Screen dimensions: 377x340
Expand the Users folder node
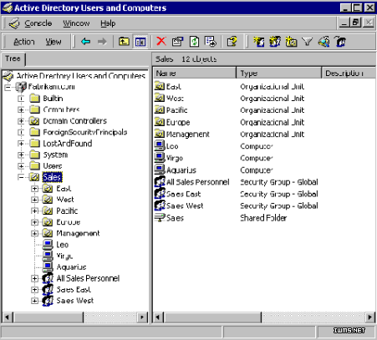click(x=21, y=166)
